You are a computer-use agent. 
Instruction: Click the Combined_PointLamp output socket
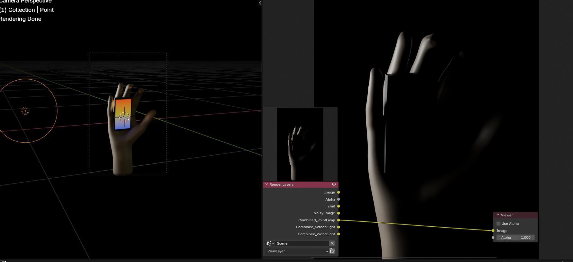tap(339, 220)
